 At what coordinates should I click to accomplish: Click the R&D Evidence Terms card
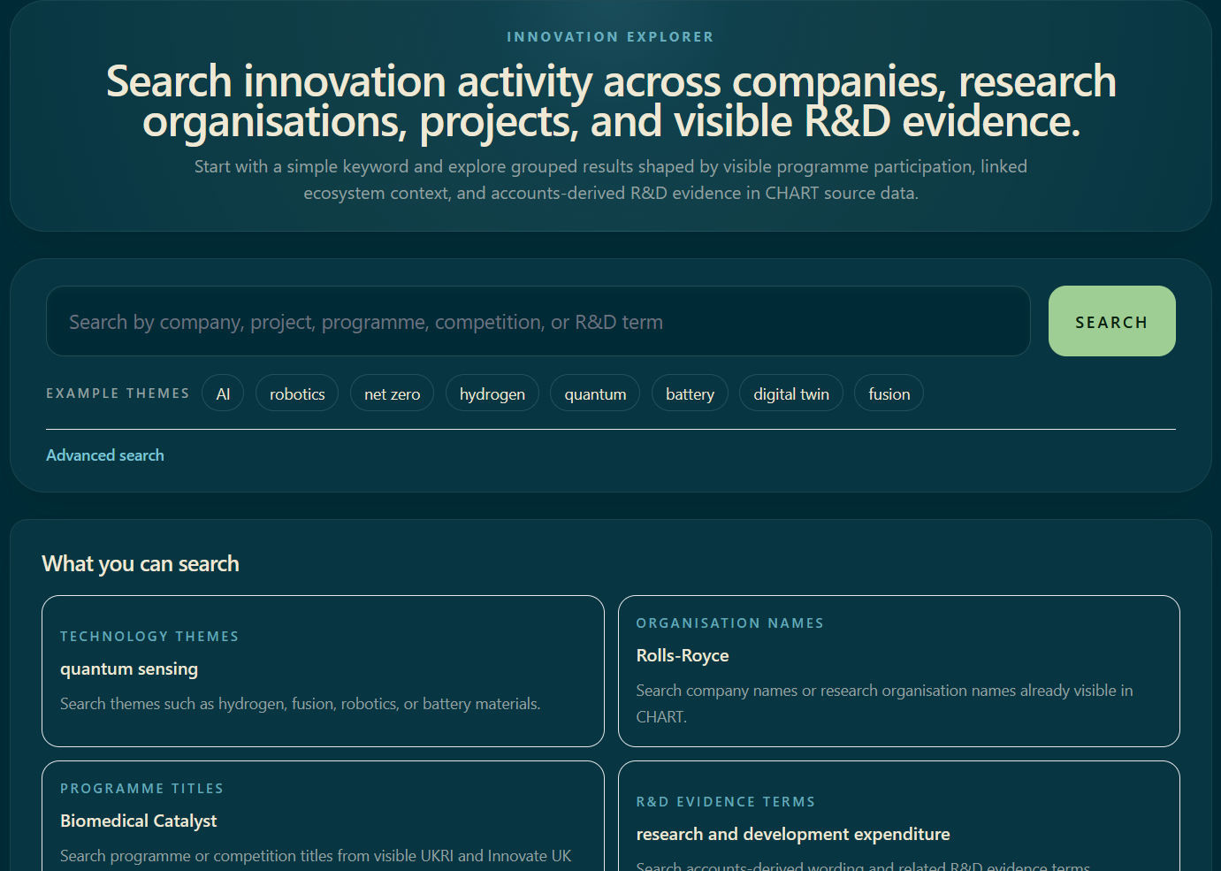899,816
